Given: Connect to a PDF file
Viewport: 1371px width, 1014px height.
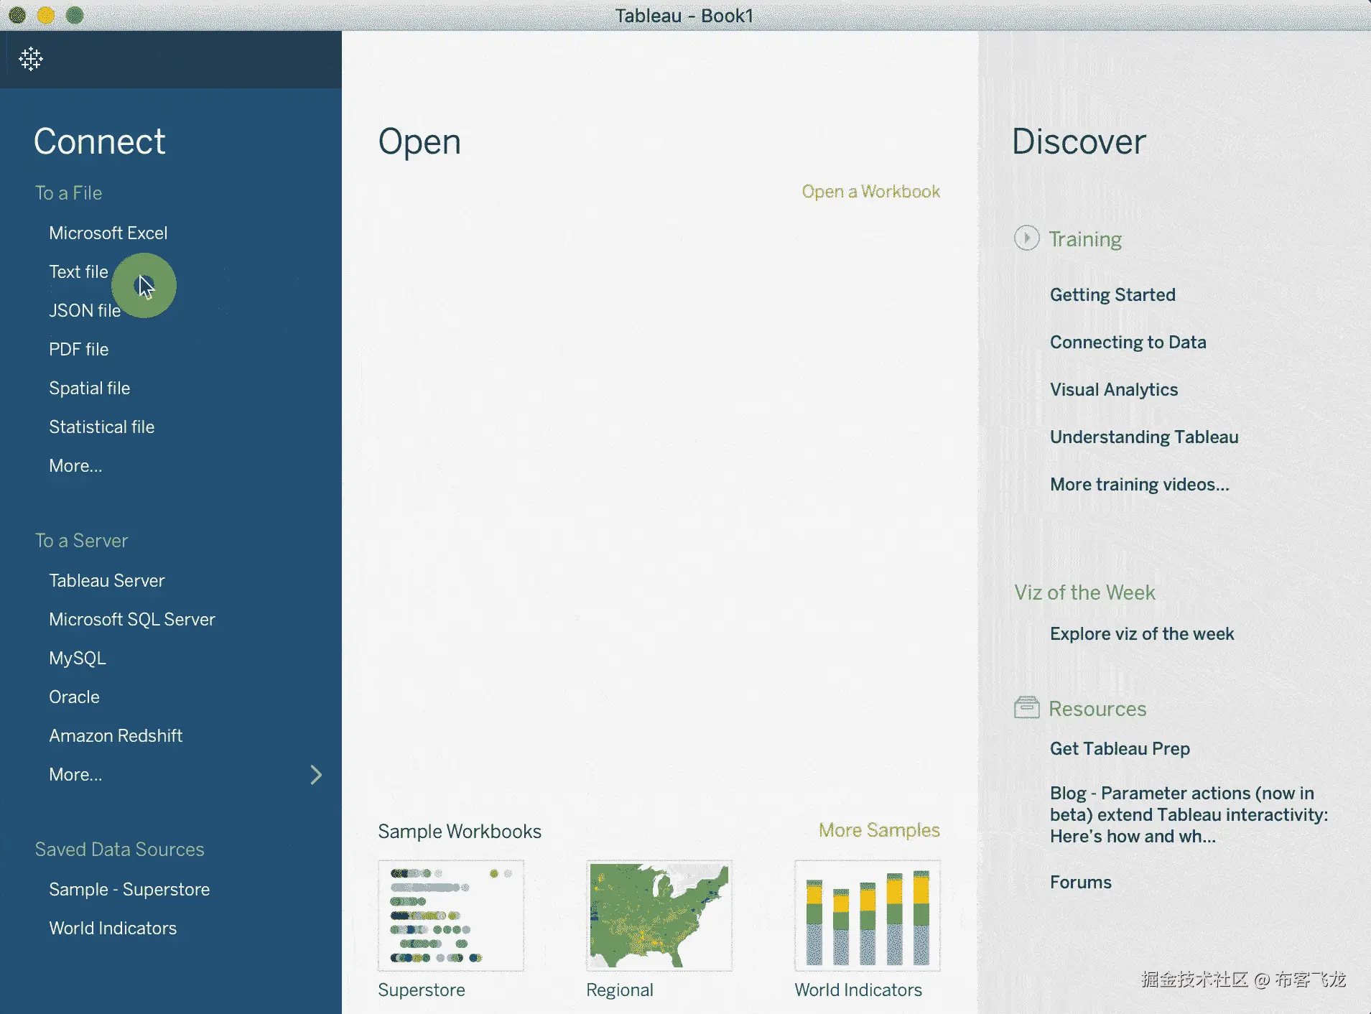Looking at the screenshot, I should coord(78,349).
